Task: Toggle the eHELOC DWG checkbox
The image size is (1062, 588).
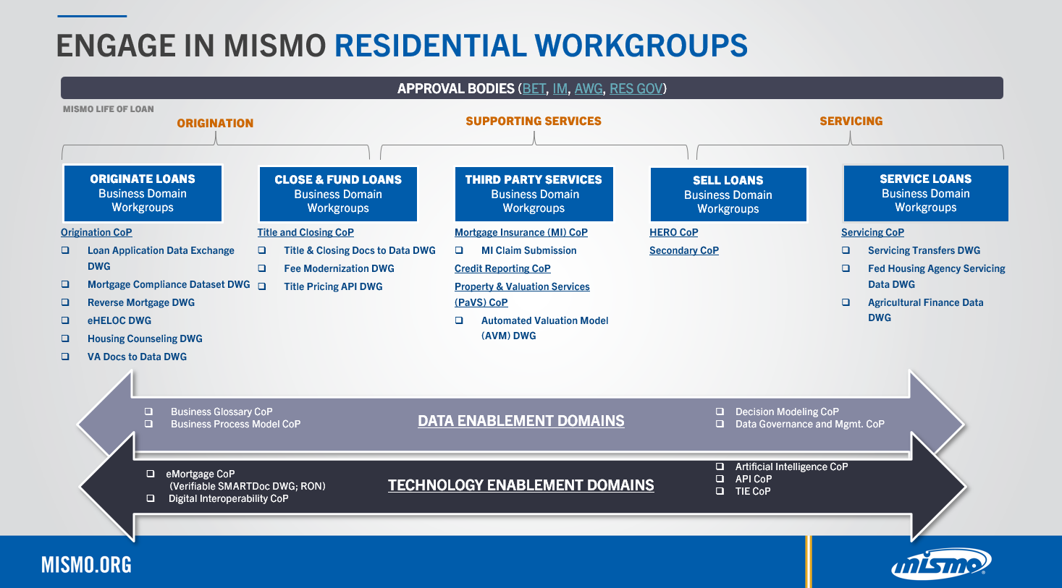Action: pos(65,320)
